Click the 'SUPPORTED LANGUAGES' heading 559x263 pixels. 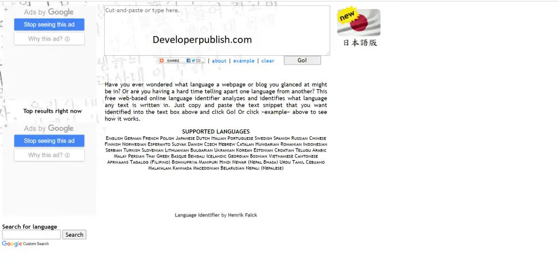click(x=216, y=131)
